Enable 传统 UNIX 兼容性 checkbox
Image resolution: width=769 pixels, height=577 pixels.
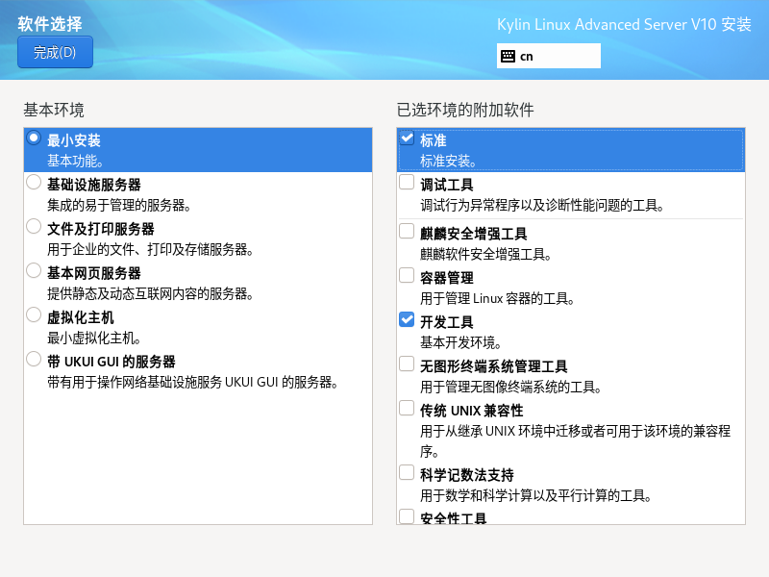[x=407, y=409]
